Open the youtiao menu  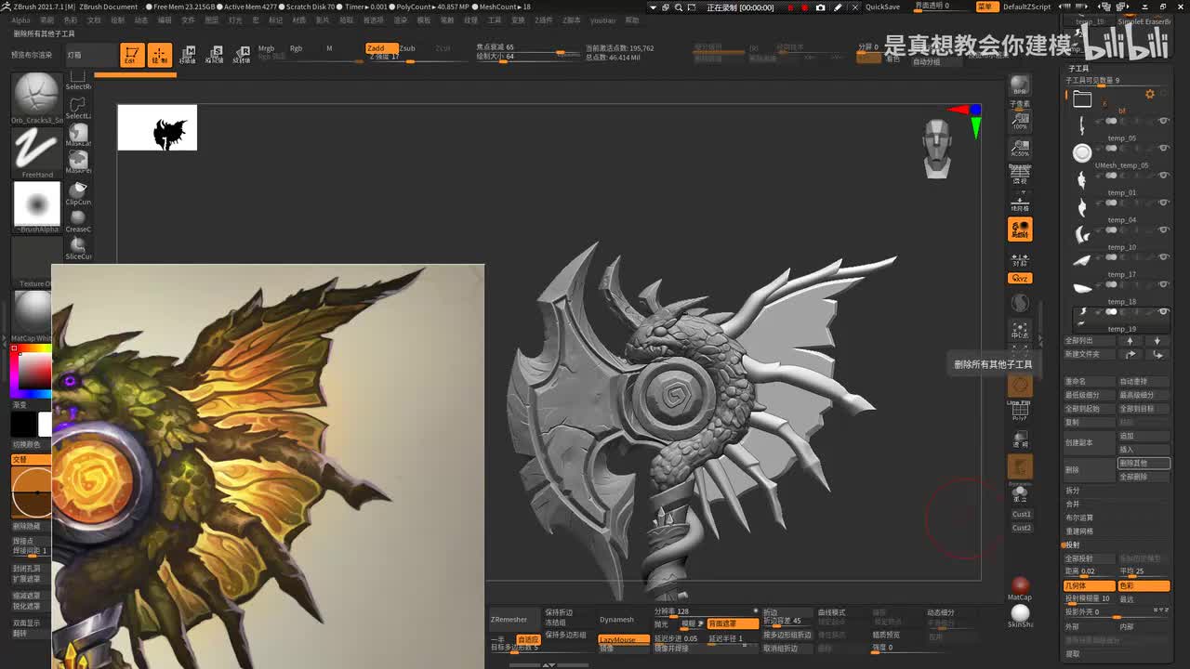[x=602, y=20]
